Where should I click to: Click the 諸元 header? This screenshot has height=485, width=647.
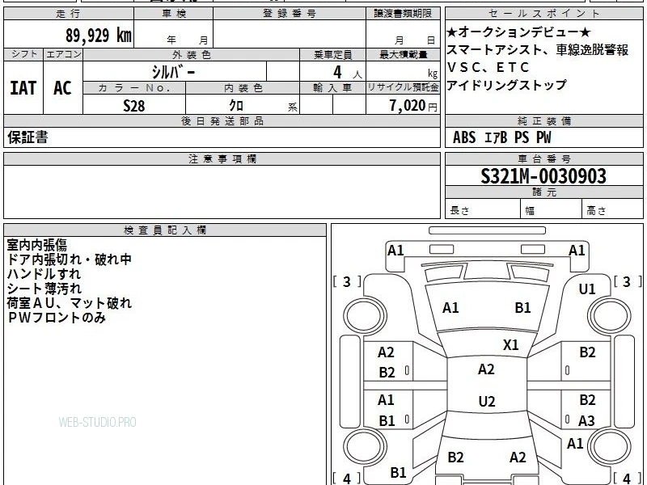click(544, 192)
